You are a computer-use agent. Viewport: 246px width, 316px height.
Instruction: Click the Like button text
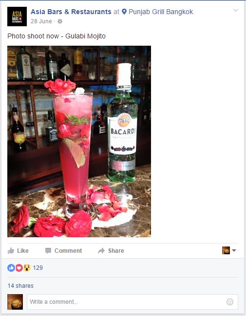tap(23, 251)
